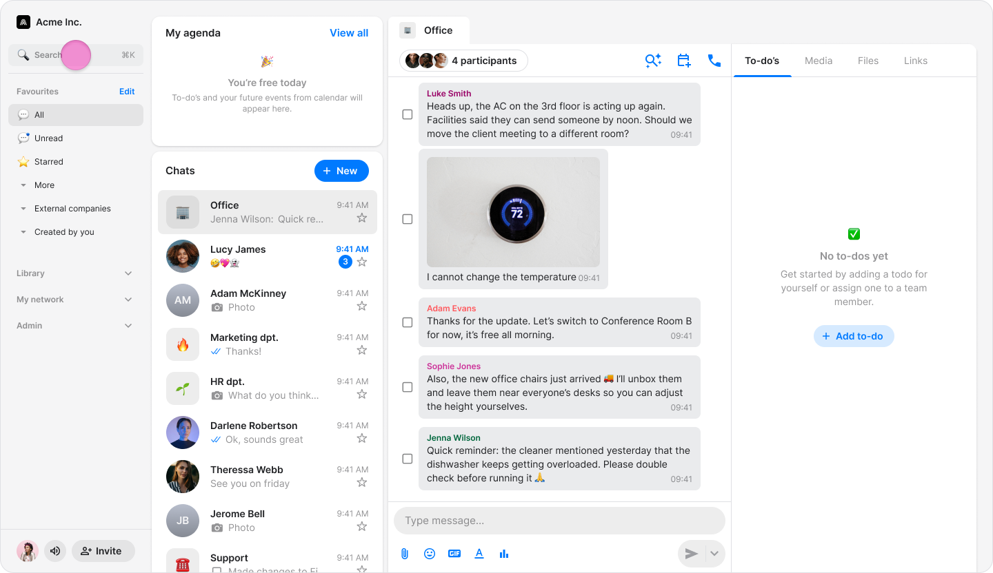
Task: Click the Invite button
Action: point(103,551)
